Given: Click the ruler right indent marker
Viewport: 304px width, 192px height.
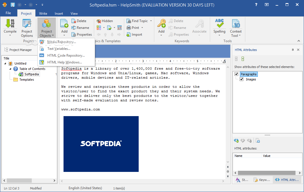Looking at the screenshot, I should pos(224,61).
